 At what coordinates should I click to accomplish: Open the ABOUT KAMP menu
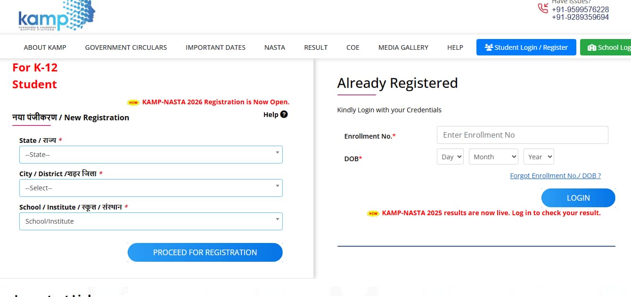(x=45, y=47)
